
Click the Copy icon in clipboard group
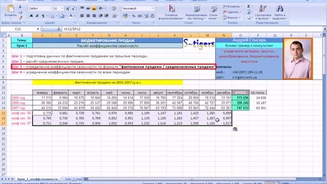[x=20, y=12]
